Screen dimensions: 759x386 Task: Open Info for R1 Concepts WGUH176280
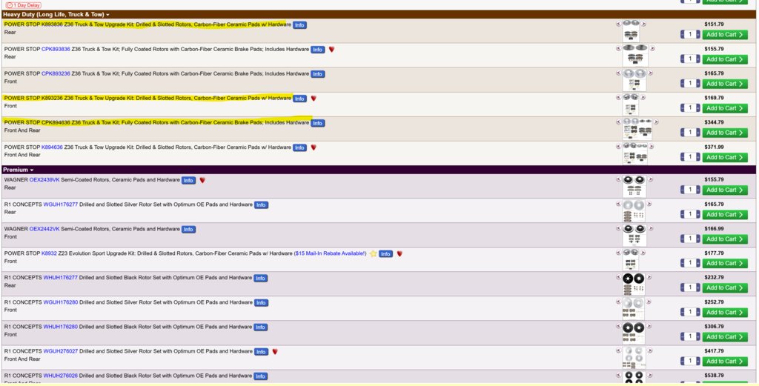coord(261,303)
